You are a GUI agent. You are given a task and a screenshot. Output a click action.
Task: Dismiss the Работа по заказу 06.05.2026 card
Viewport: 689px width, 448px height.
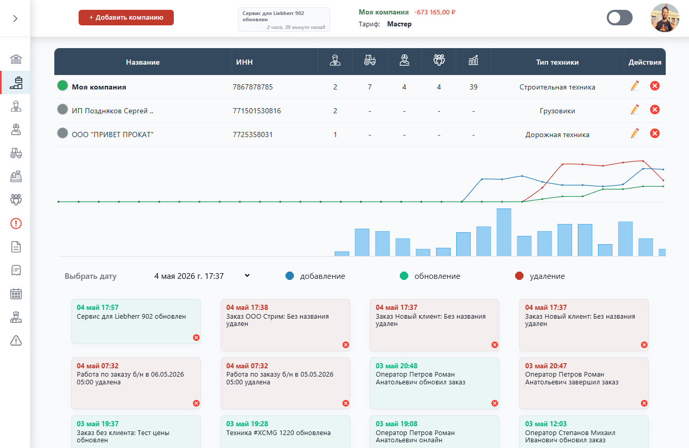click(x=196, y=403)
